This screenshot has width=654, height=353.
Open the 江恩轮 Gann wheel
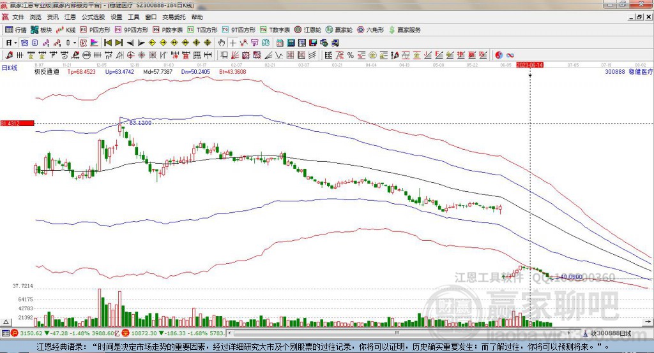pos(308,30)
